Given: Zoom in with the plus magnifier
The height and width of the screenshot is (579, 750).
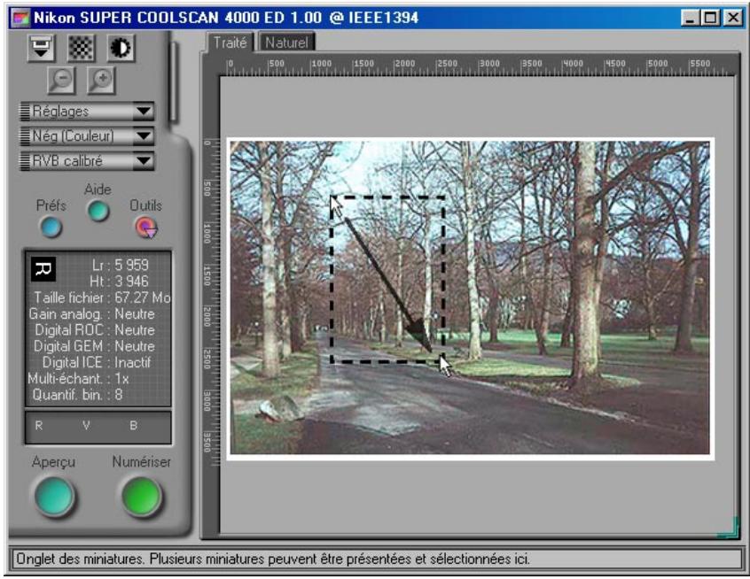Looking at the screenshot, I should point(101,81).
